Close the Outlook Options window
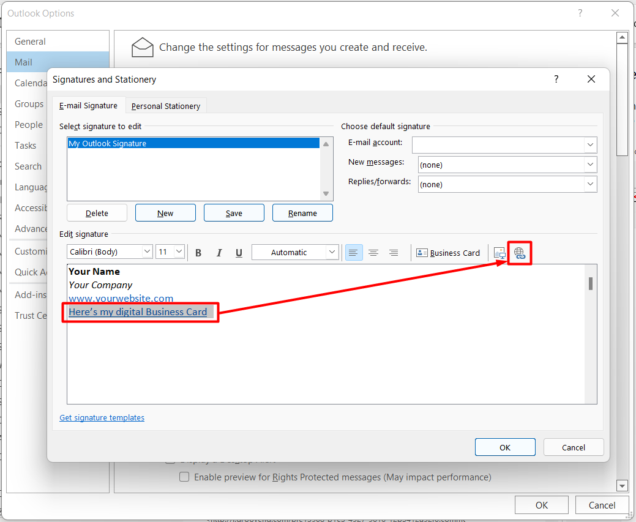This screenshot has height=522, width=636. [x=615, y=13]
